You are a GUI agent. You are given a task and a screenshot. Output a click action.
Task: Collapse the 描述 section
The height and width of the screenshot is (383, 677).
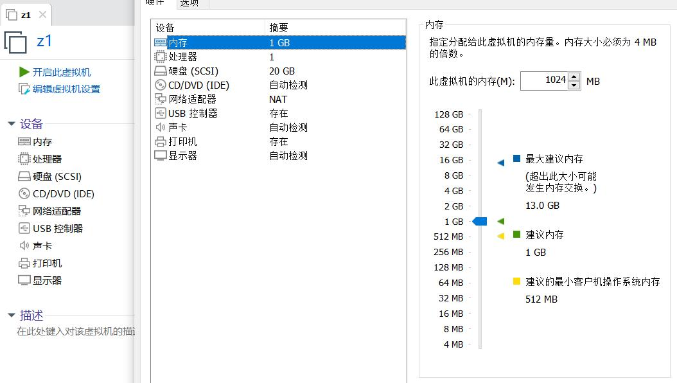11,315
